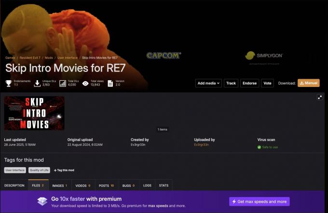Switch to the Logs tab
This screenshot has height=213, width=328.
pyautogui.click(x=147, y=185)
